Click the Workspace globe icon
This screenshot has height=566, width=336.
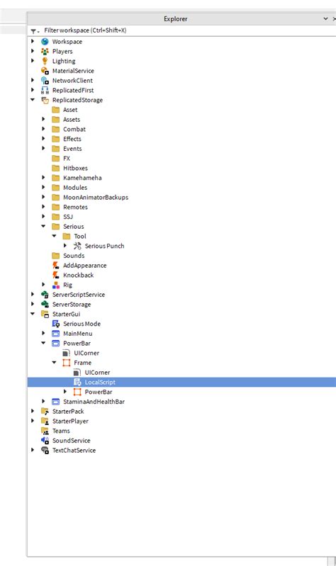[45, 42]
